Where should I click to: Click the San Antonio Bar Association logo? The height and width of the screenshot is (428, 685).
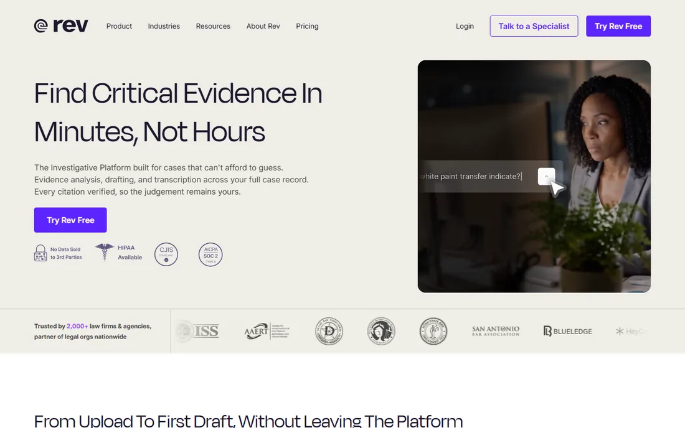tap(496, 331)
